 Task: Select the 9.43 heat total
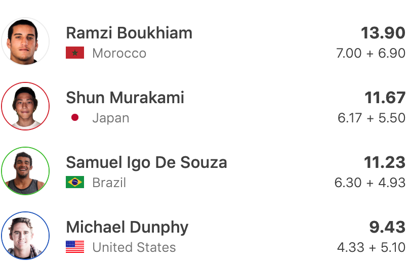pos(387,227)
